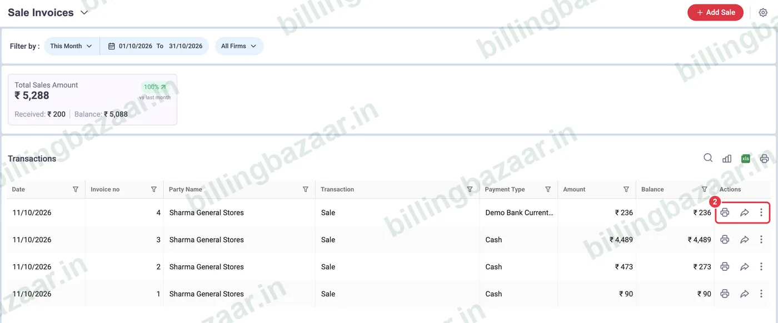
Task: Open more options for invoice 2
Action: (x=761, y=267)
